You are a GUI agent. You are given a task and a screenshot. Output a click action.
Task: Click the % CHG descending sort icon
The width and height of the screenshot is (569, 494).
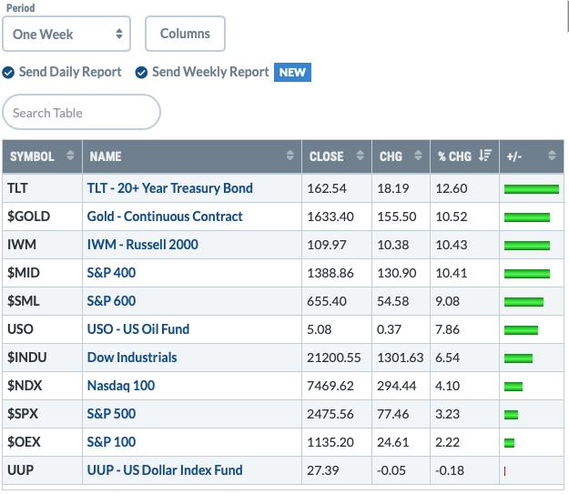(x=485, y=156)
